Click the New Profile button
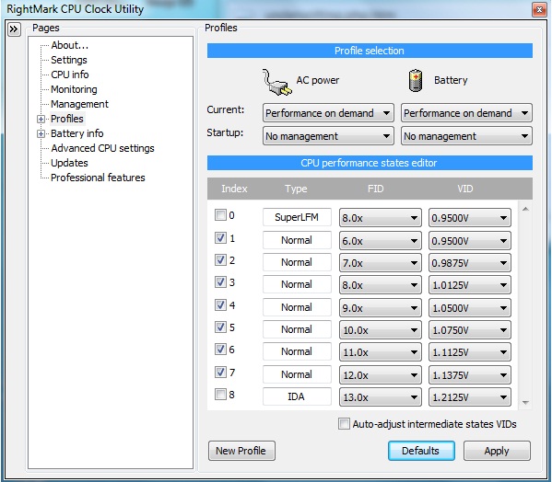The height and width of the screenshot is (482, 552). coord(241,451)
